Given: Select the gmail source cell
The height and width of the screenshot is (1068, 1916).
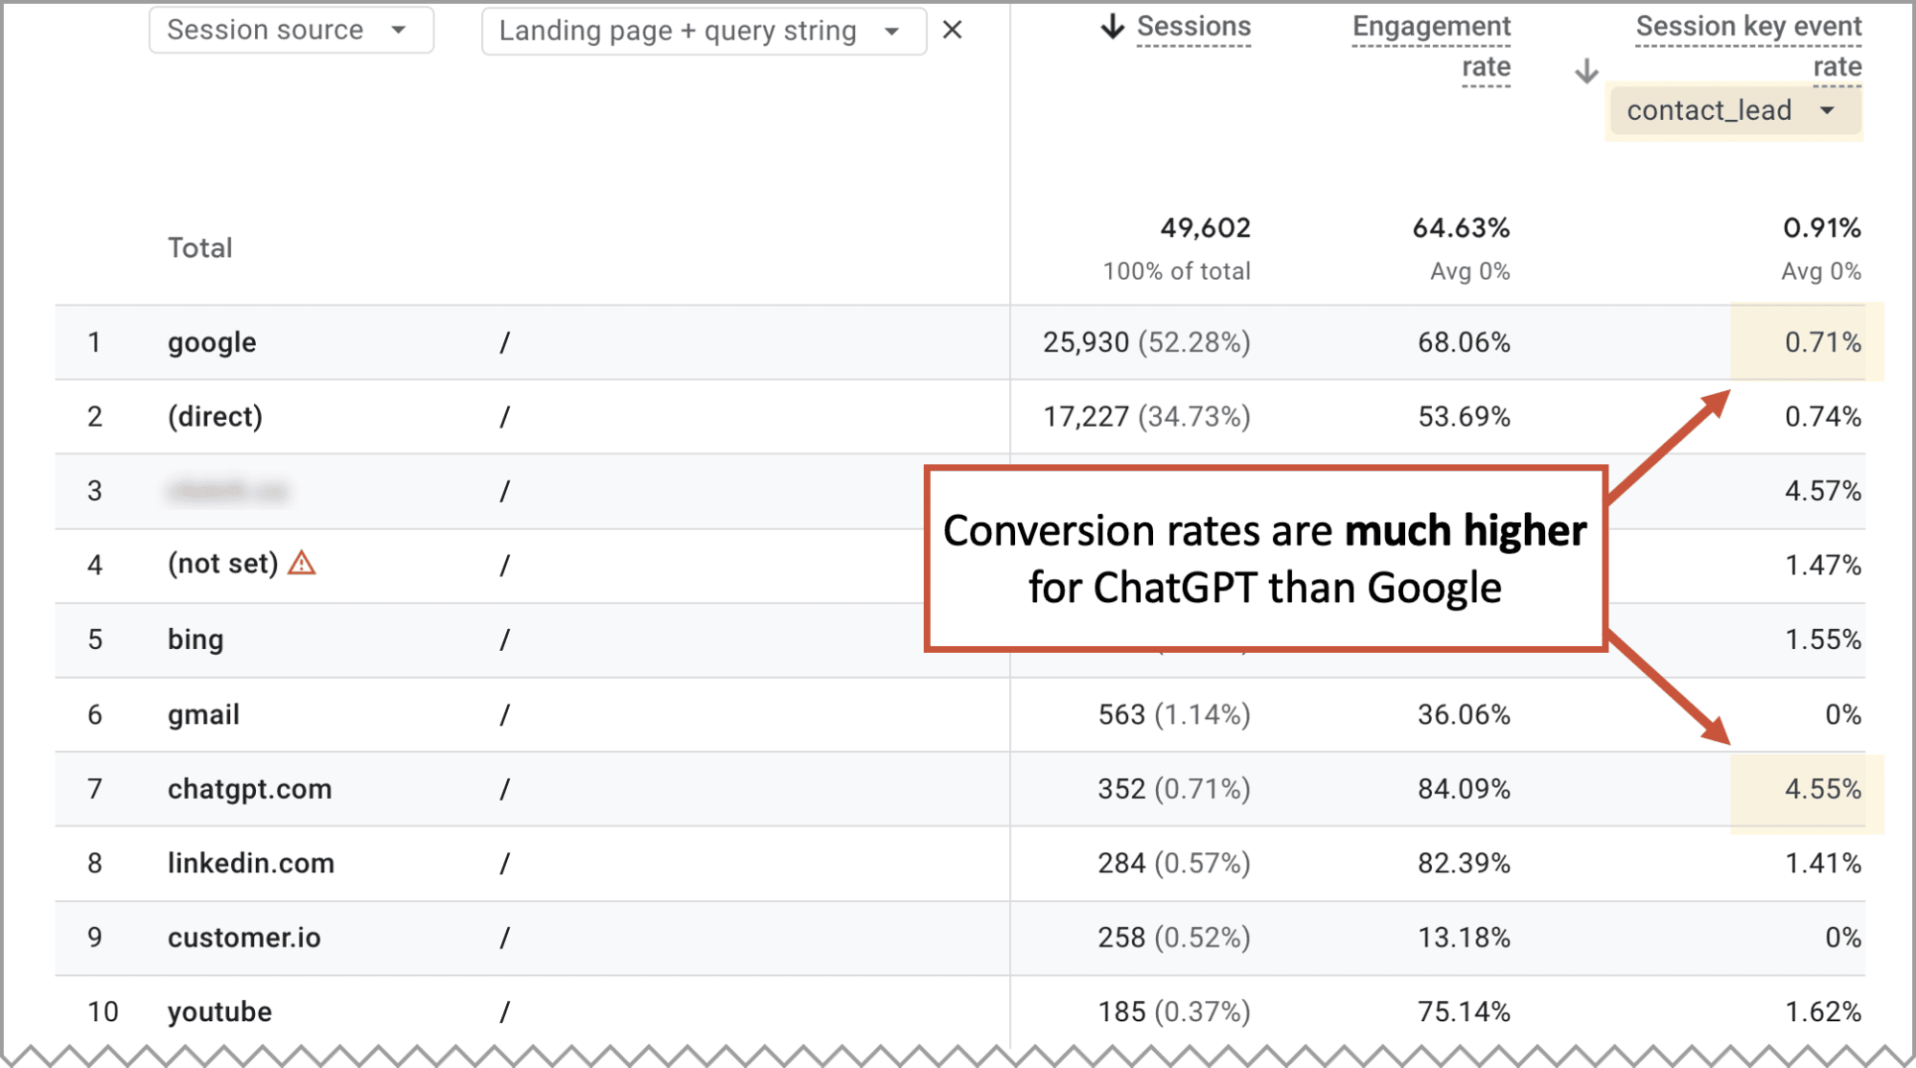Looking at the screenshot, I should tap(203, 714).
